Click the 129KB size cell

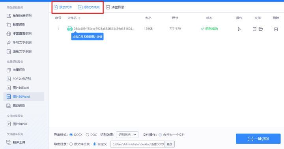pos(148,29)
